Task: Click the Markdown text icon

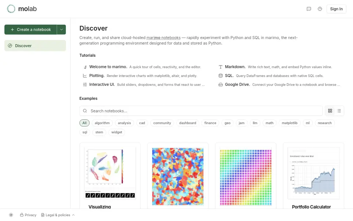Action: tap(221, 67)
